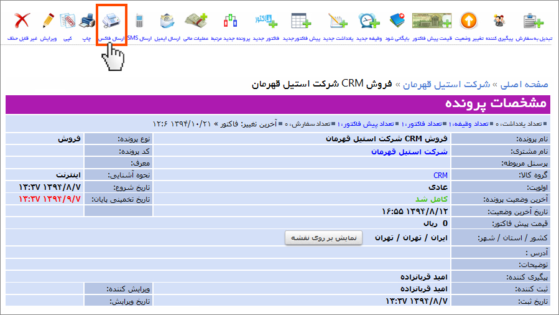Click the last status date ۱۳۹۴/۸/۱۲ ۱۶:۵۵

[415, 212]
